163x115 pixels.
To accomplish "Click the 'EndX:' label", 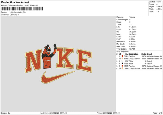I will (119, 37).
